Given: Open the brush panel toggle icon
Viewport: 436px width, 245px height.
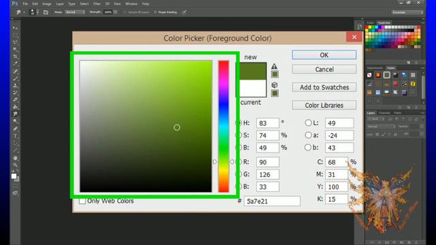Looking at the screenshot, I should (46, 12).
